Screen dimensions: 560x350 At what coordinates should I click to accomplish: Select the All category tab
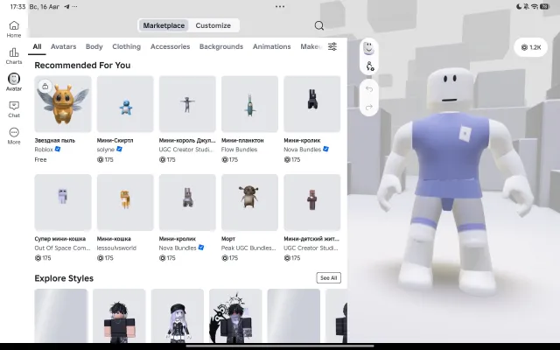click(37, 46)
